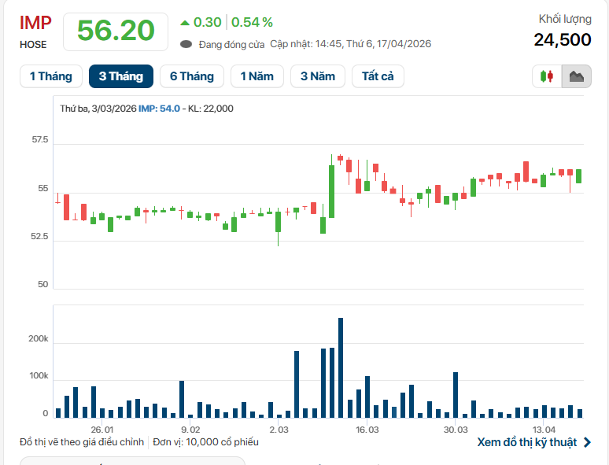Switch chart to 6 Tháng range
609x465 pixels.
(x=191, y=76)
